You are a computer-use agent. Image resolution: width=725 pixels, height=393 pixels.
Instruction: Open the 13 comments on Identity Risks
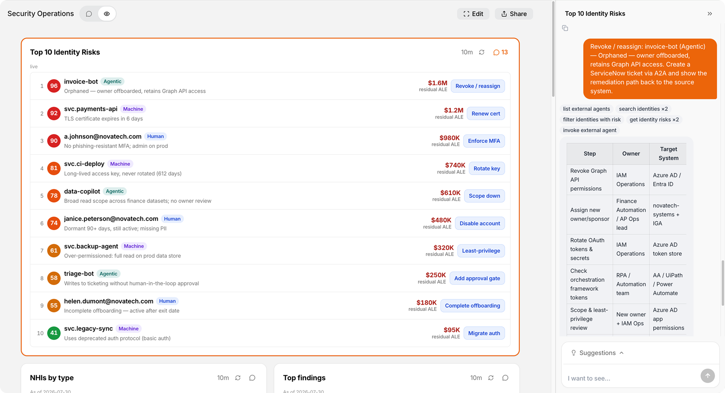coord(500,52)
